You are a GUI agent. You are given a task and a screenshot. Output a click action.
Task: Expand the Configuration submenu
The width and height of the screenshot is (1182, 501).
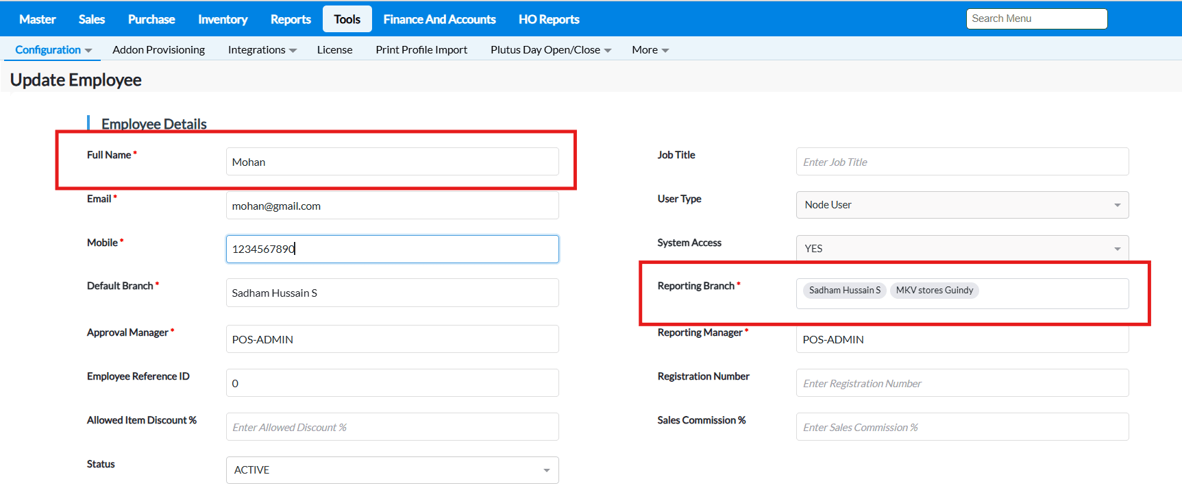tap(53, 50)
